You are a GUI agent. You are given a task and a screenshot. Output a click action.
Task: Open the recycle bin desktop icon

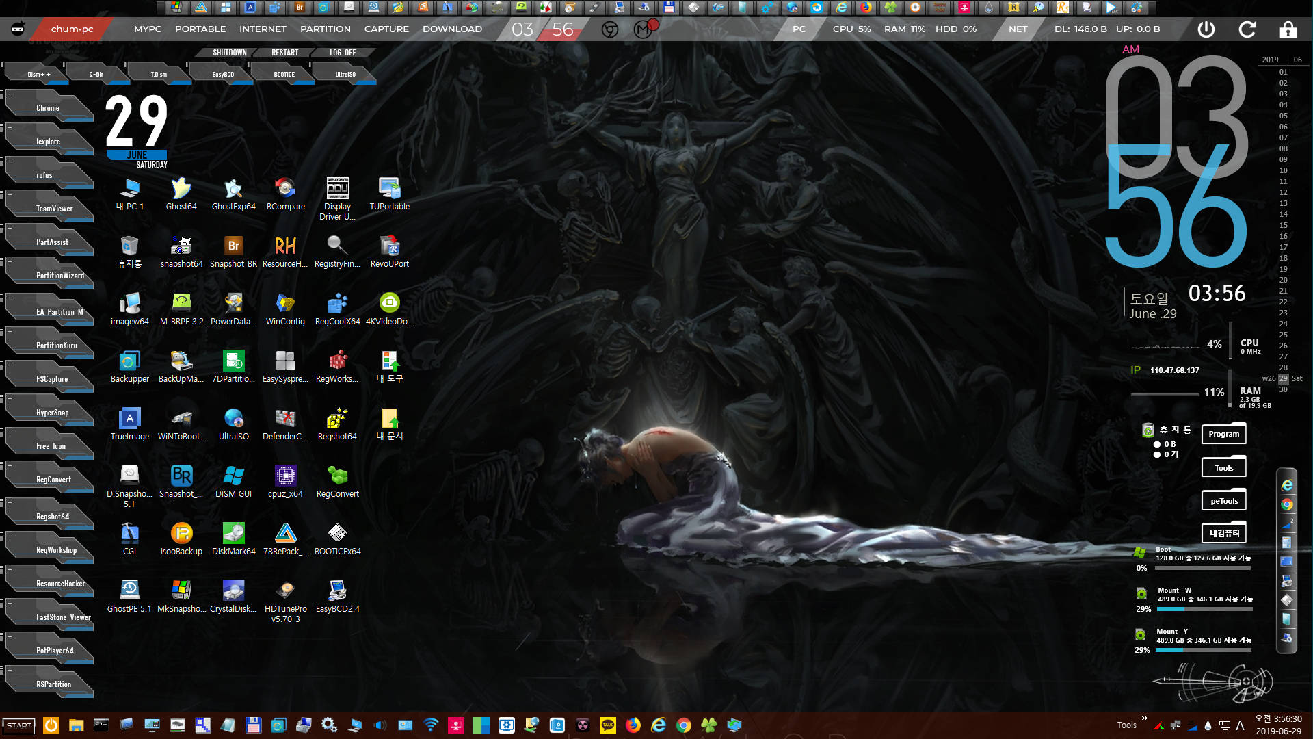[x=129, y=251]
